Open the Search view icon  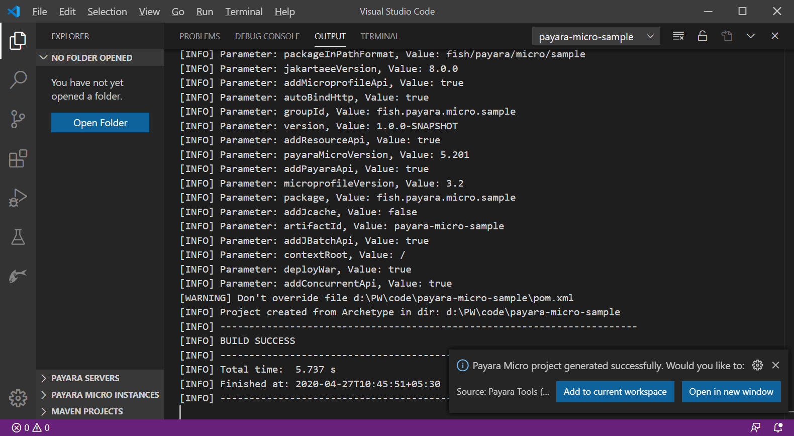(x=18, y=79)
